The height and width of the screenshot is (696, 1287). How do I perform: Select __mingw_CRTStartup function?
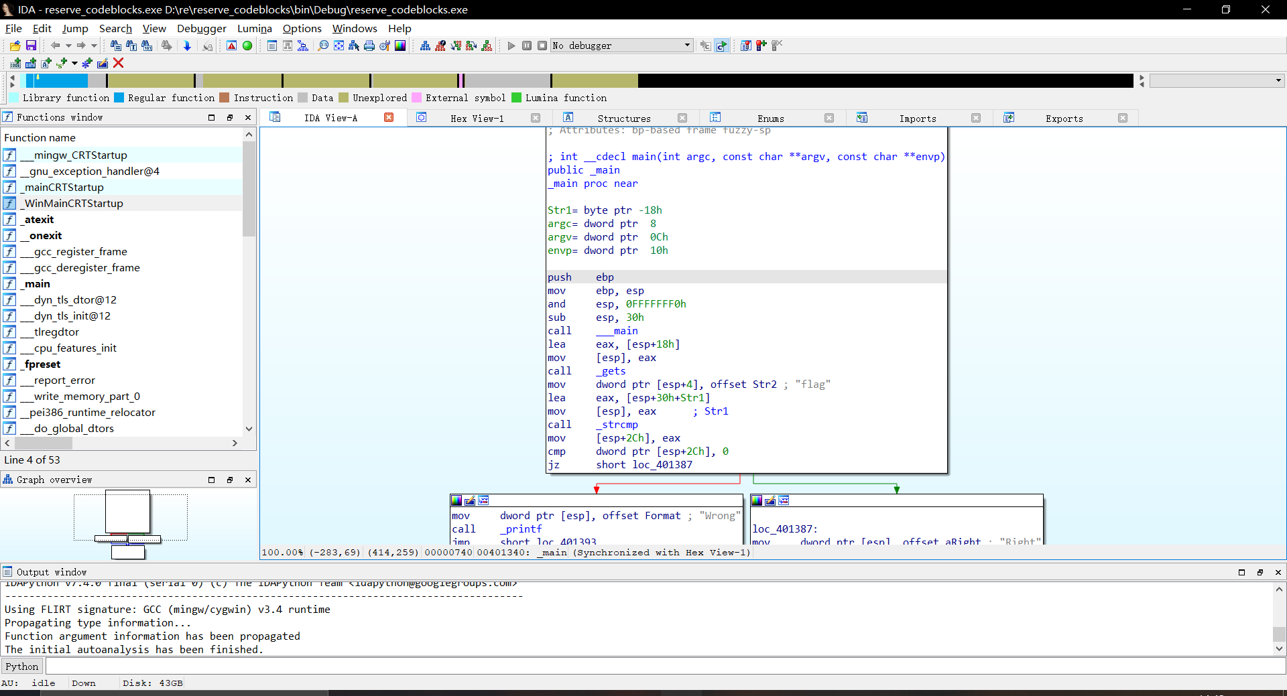click(121, 155)
